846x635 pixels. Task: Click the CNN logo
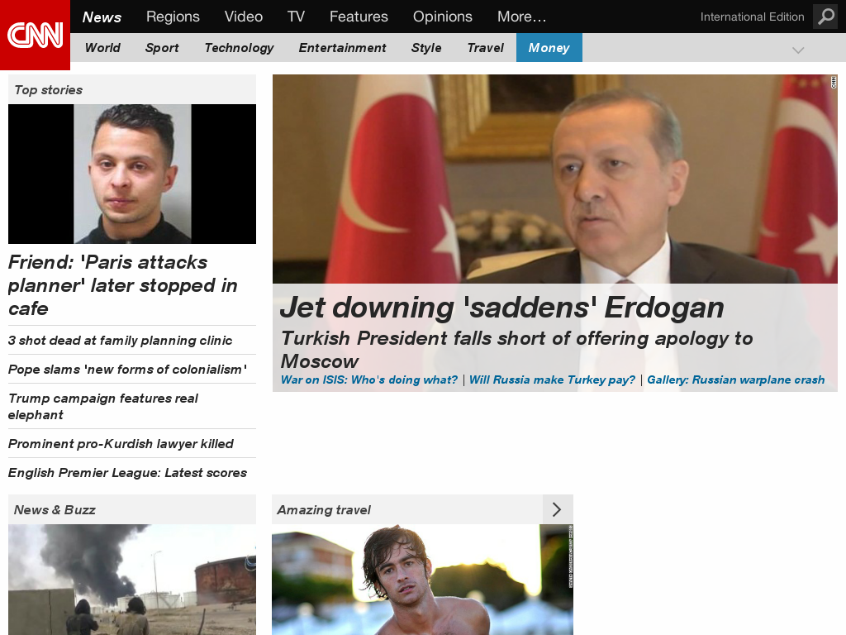coord(35,35)
